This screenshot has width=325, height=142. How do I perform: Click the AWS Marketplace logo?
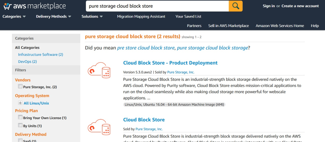pyautogui.click(x=35, y=6)
